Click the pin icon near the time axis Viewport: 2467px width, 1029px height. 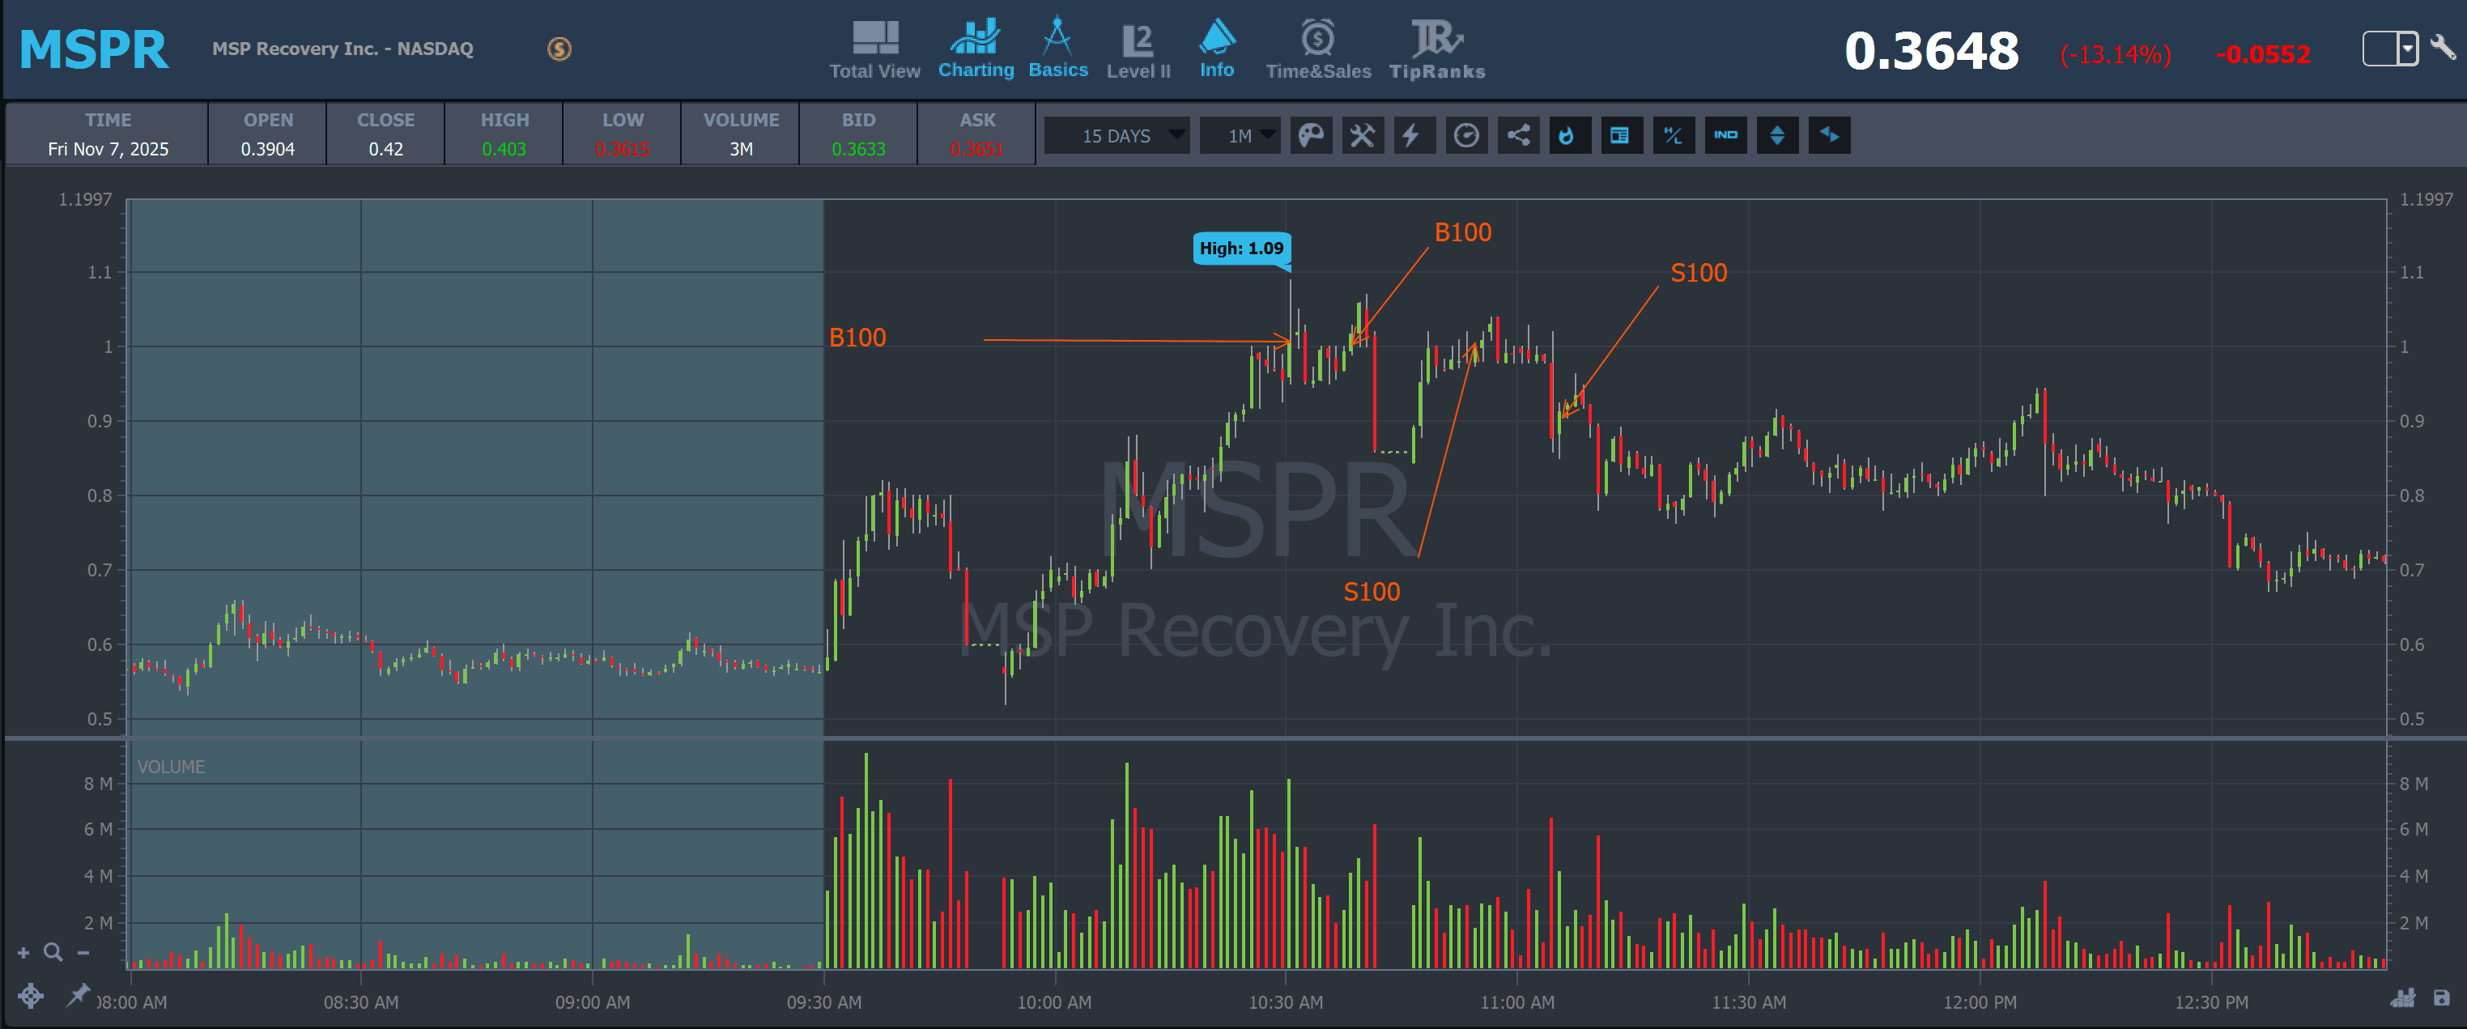(77, 996)
